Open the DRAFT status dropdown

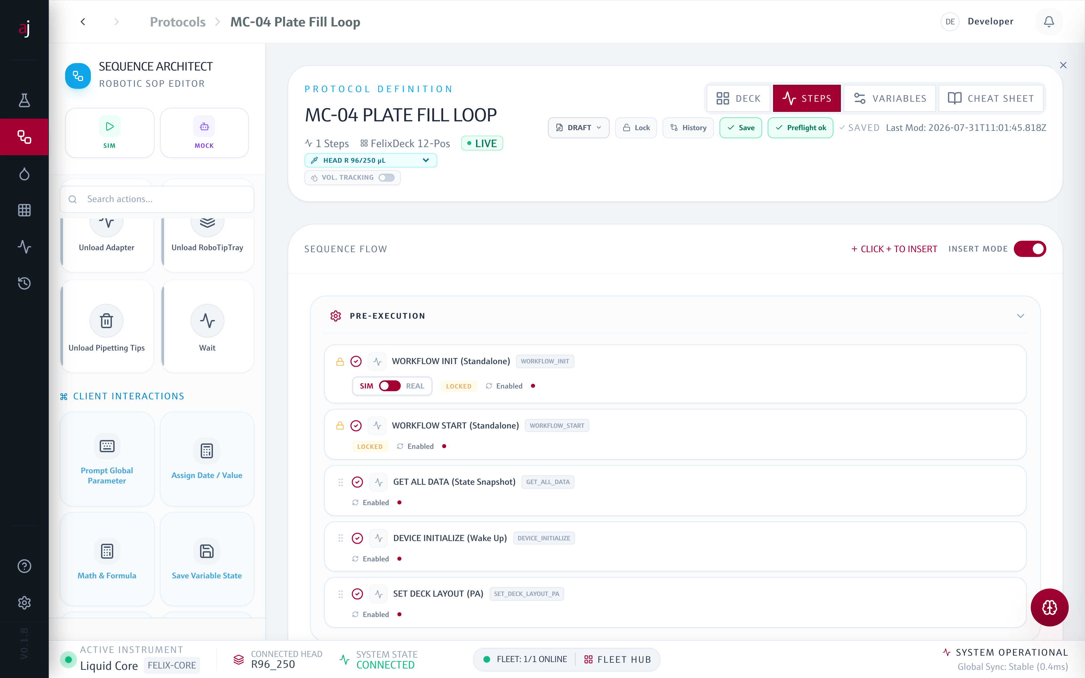tap(578, 128)
